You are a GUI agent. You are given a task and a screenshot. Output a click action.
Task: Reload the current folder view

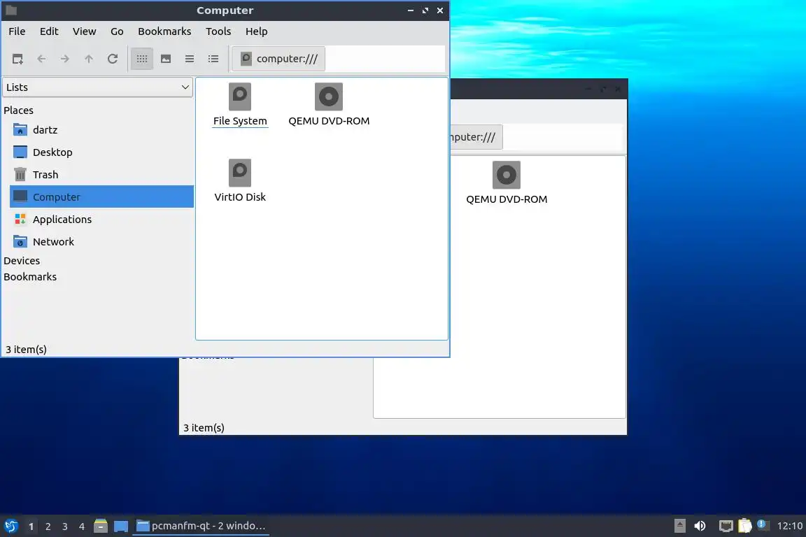[x=113, y=59]
